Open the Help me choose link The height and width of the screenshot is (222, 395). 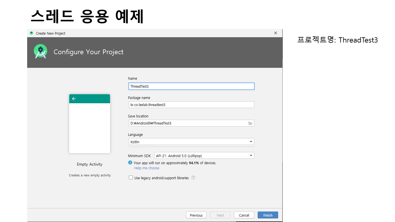pyautogui.click(x=147, y=168)
